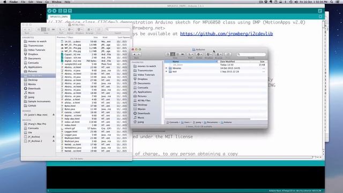
Task: Open the Action gear menu in All My Files window
Action: 70,29
